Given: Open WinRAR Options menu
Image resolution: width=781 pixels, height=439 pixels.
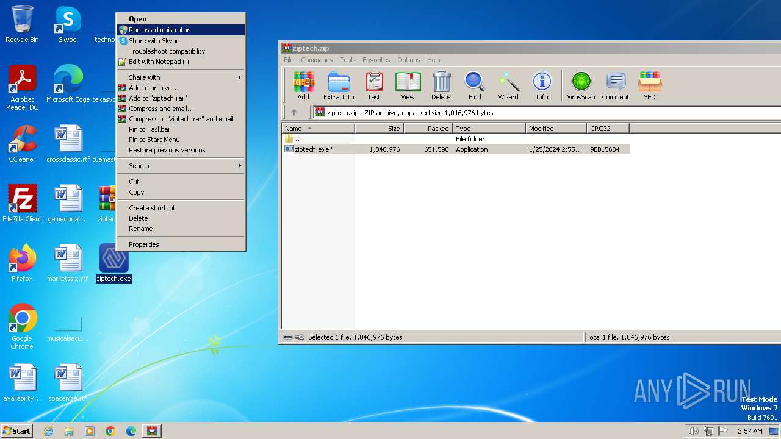Looking at the screenshot, I should pos(409,60).
